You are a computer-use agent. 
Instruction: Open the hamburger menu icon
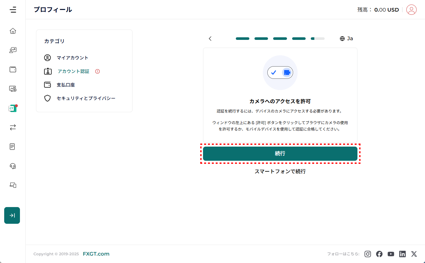[13, 10]
